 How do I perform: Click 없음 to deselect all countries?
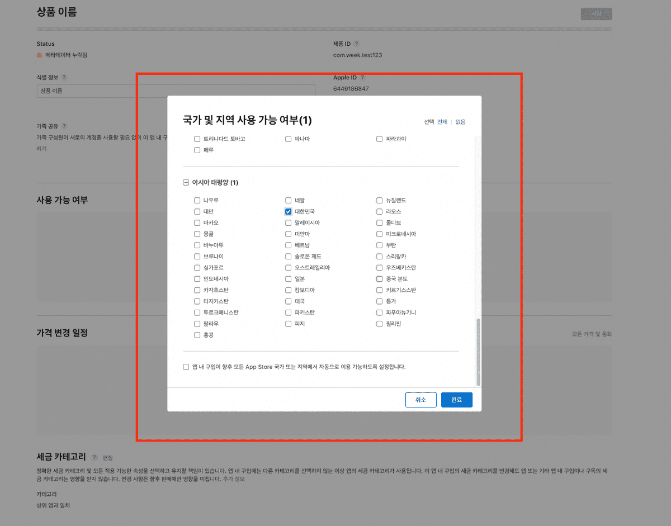(460, 122)
